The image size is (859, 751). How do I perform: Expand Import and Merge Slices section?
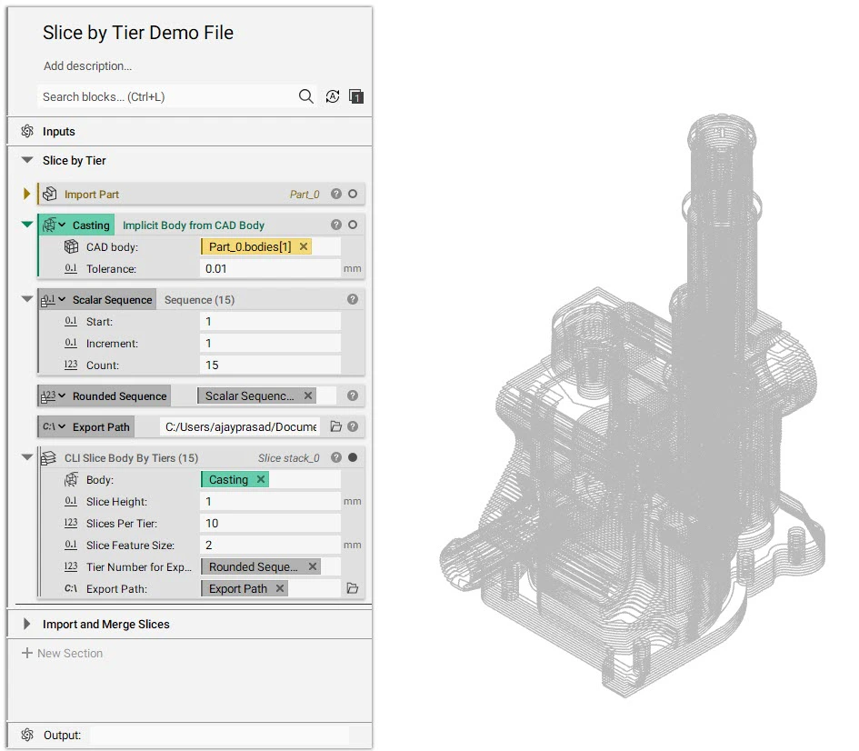coord(26,624)
